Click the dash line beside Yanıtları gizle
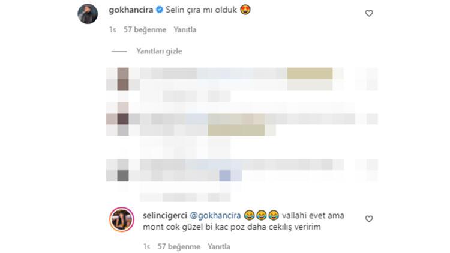 coord(119,52)
